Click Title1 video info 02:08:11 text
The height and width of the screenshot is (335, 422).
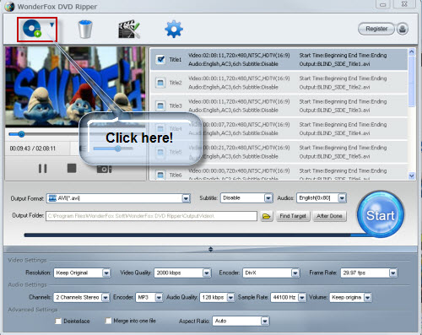pos(239,56)
